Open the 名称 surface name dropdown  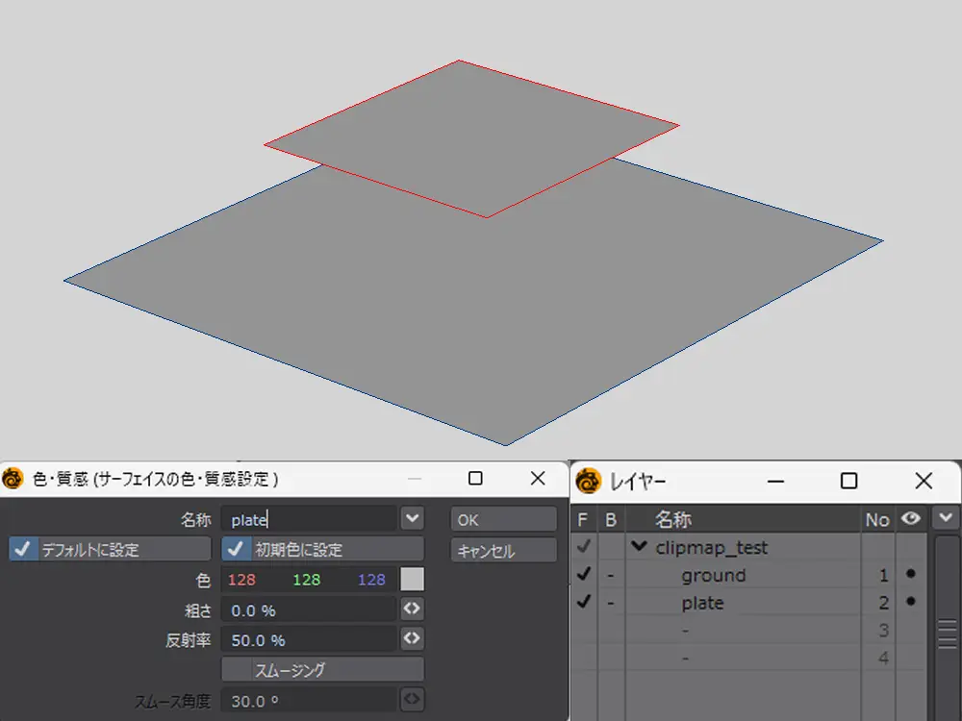pos(412,519)
